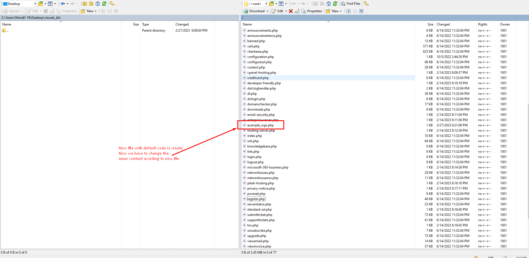Select the example_wgs.php file
This screenshot has height=258, width=529.
(x=260, y=125)
